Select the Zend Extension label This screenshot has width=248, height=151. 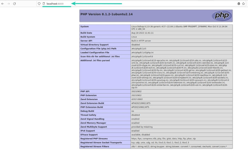(x=89, y=99)
